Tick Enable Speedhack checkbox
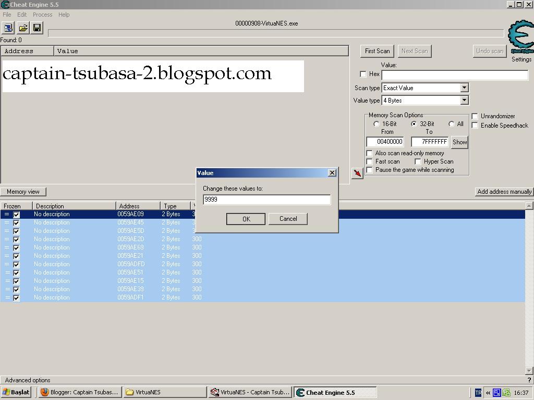Viewport: 534px width, 400px height. point(475,126)
